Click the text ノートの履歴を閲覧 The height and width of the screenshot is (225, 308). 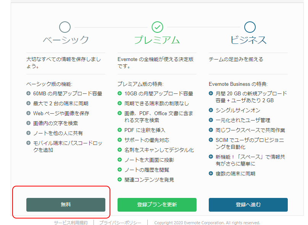pyautogui.click(x=147, y=170)
